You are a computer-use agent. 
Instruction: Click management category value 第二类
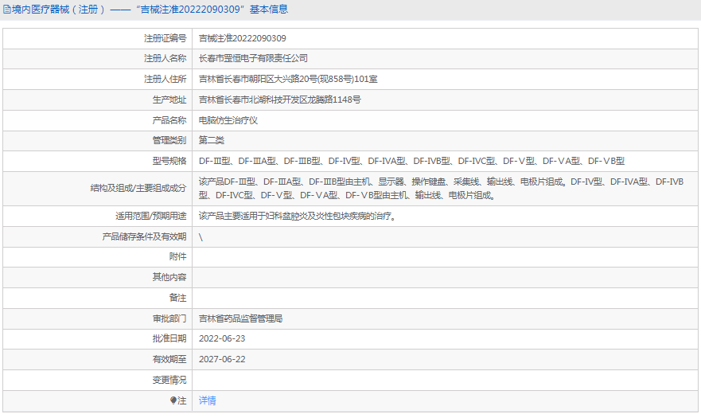coord(212,141)
